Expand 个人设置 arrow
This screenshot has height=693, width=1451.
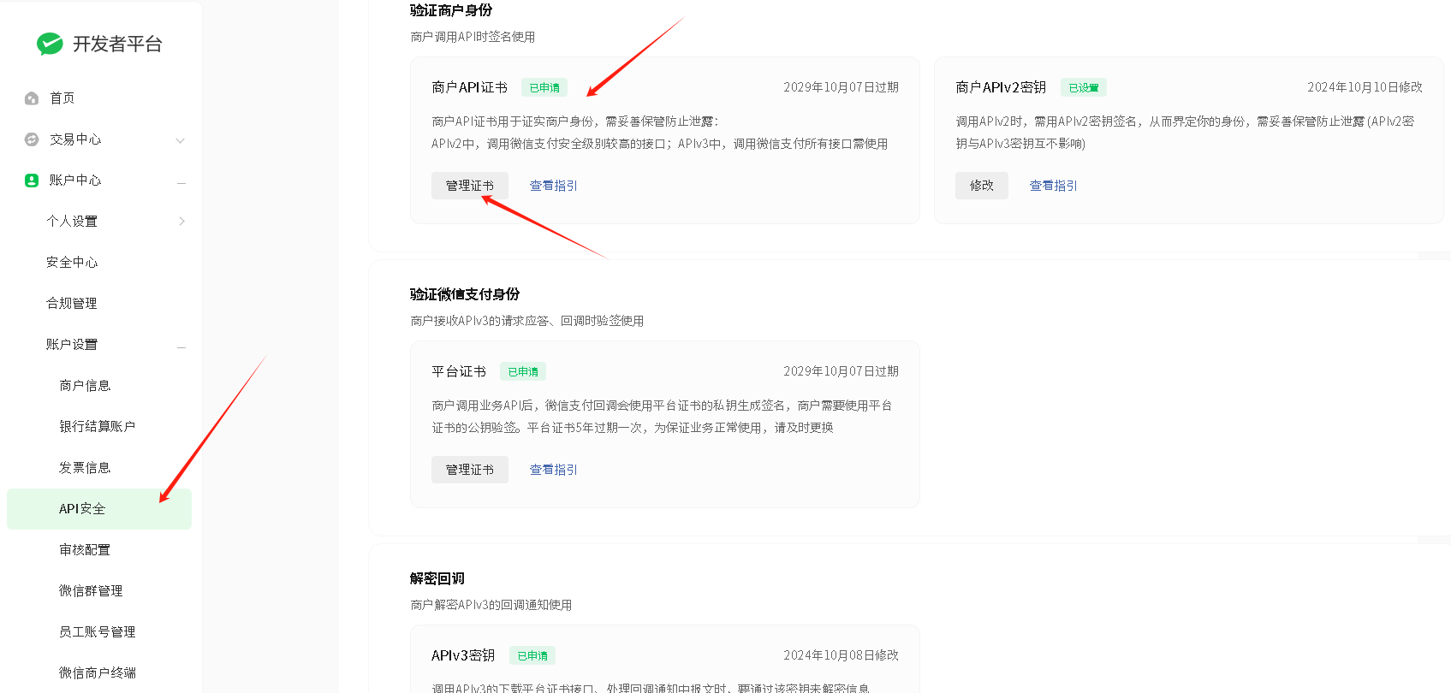point(181,222)
